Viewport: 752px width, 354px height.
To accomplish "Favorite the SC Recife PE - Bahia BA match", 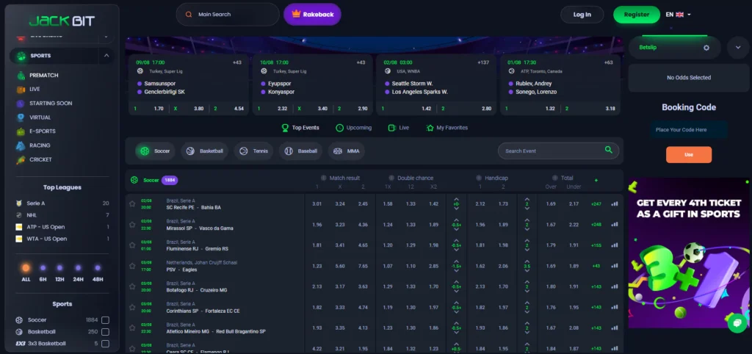I will pos(132,204).
